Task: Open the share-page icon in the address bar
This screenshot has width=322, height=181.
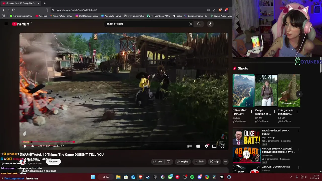Action: (x=214, y=10)
